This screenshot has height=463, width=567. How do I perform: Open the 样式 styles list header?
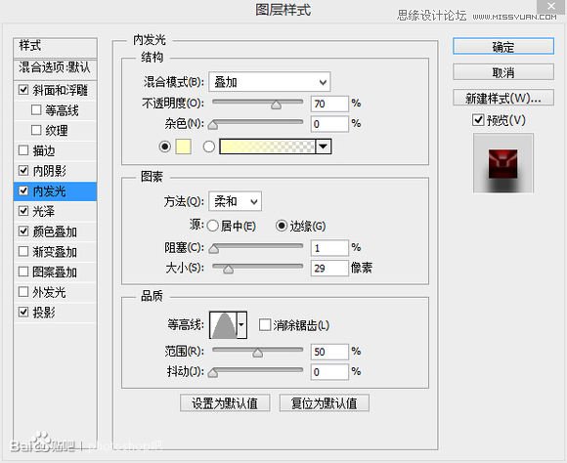tap(56, 47)
